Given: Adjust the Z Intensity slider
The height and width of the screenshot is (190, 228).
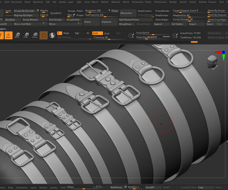Looking at the screenshot, I should click(109, 38).
